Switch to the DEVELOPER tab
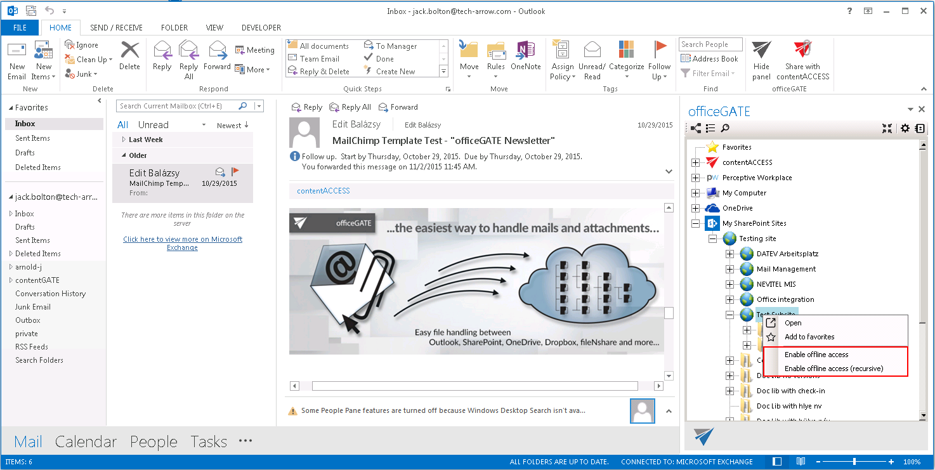935x470 pixels. [261, 28]
